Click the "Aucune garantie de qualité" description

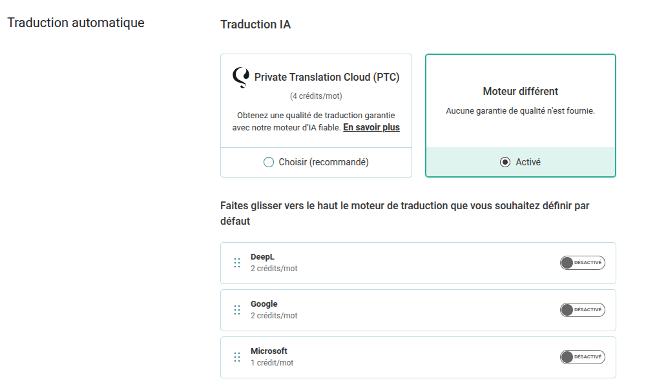pos(520,111)
